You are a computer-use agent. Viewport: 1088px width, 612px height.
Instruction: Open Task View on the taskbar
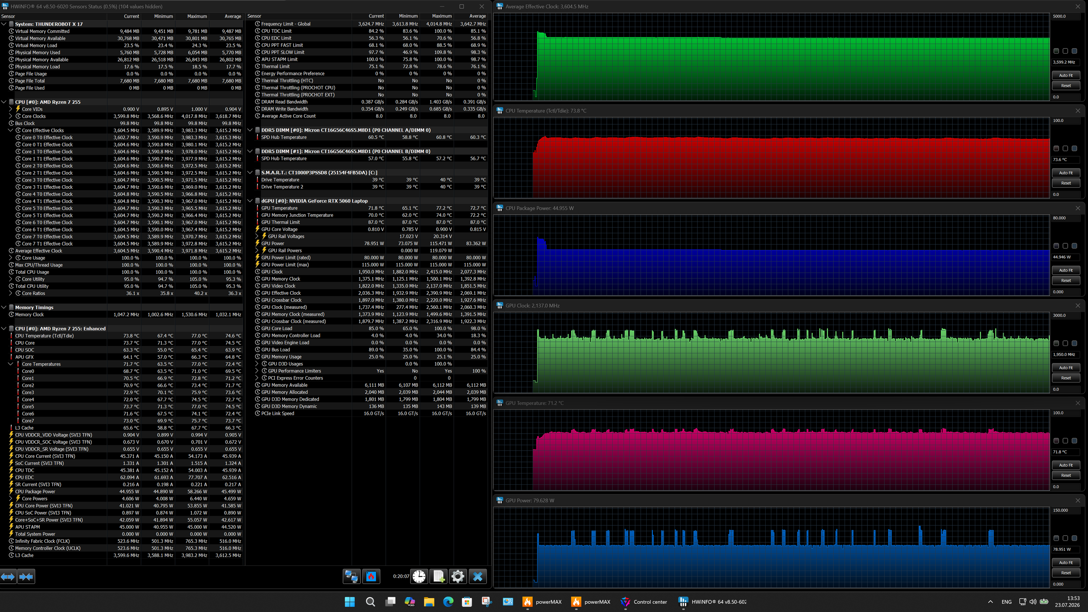point(390,602)
